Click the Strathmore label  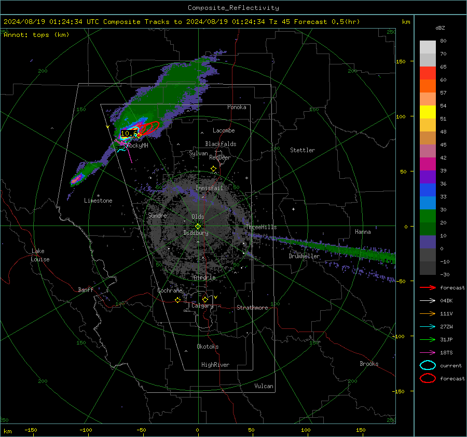[252, 308]
